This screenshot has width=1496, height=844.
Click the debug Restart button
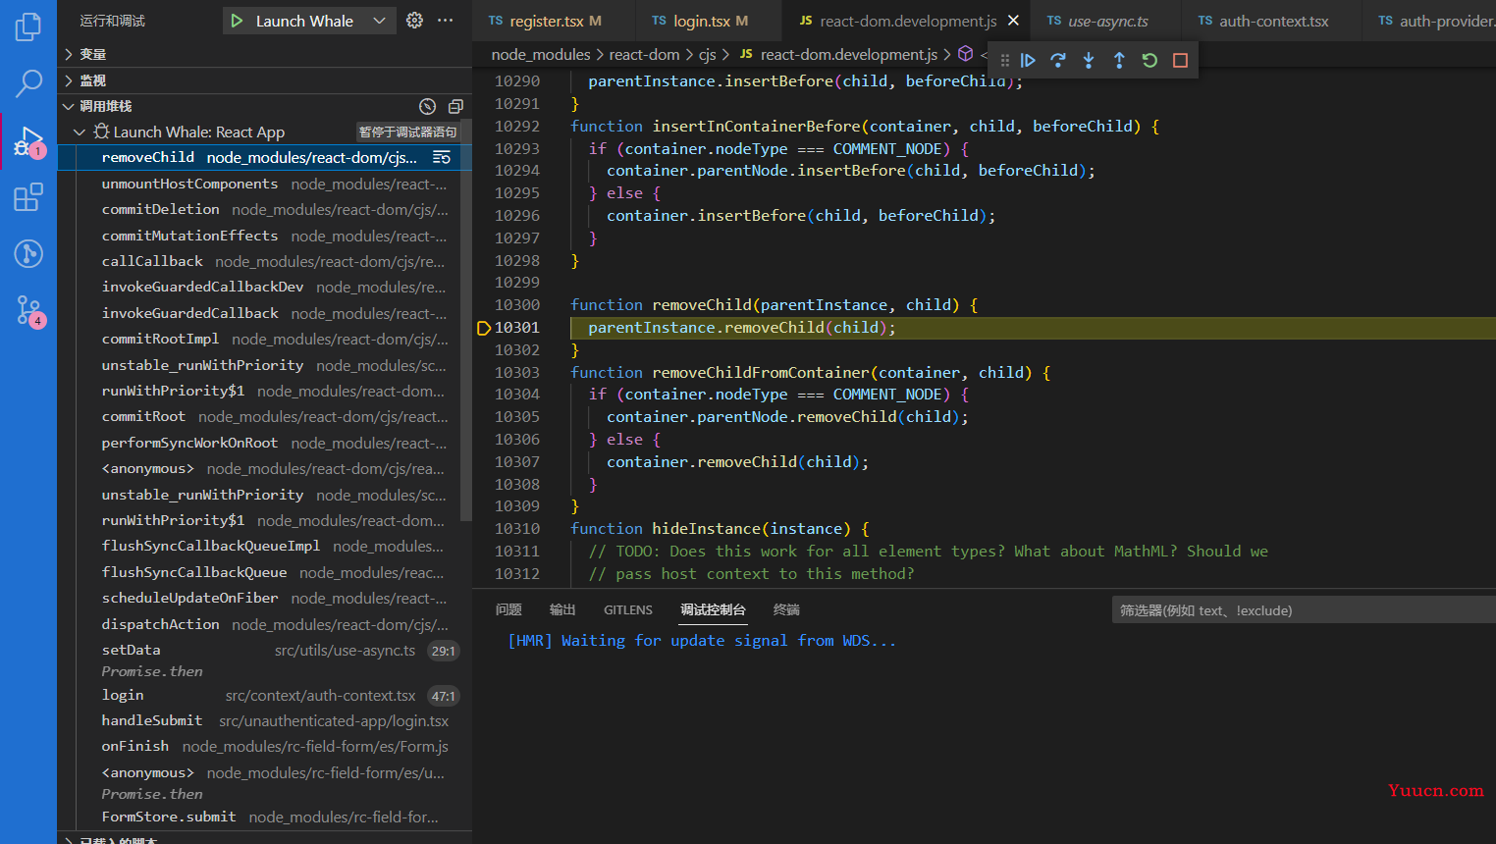tap(1149, 61)
